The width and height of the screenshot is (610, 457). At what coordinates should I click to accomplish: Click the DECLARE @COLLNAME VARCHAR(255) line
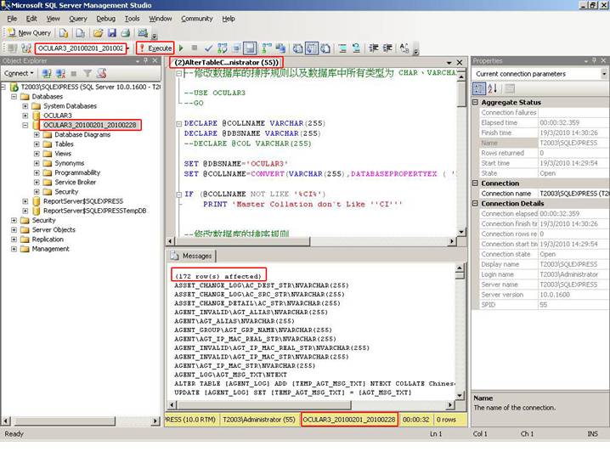click(x=255, y=123)
